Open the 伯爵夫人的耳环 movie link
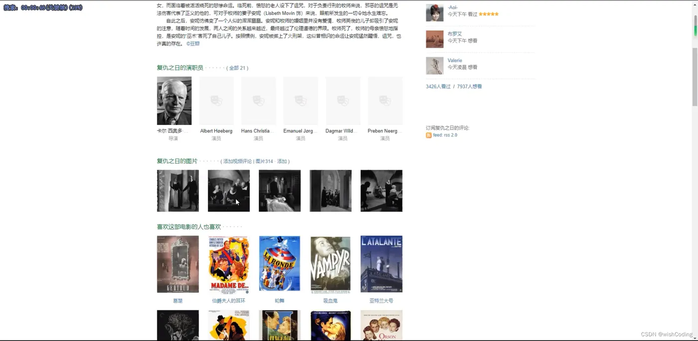 click(x=228, y=301)
